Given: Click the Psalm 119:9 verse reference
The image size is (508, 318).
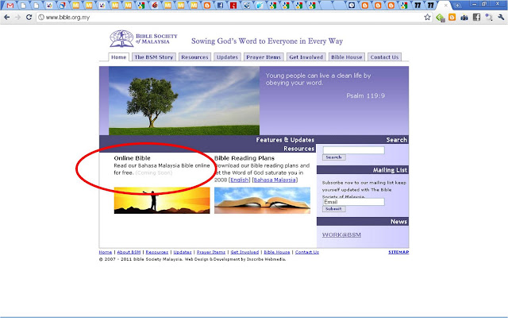Looking at the screenshot, I should 365,95.
